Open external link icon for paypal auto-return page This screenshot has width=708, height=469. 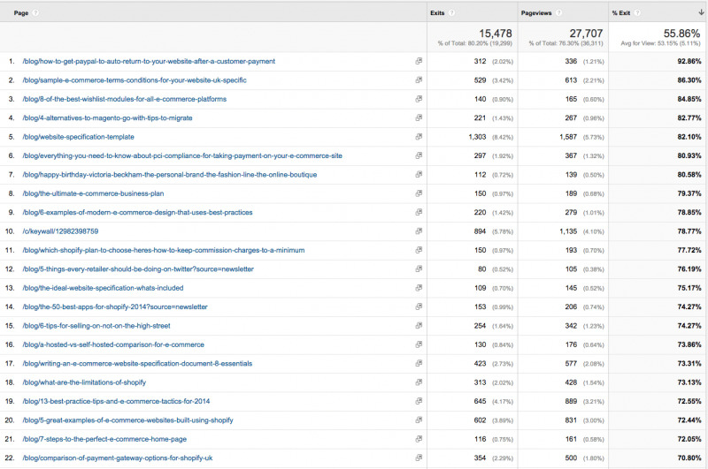point(419,61)
